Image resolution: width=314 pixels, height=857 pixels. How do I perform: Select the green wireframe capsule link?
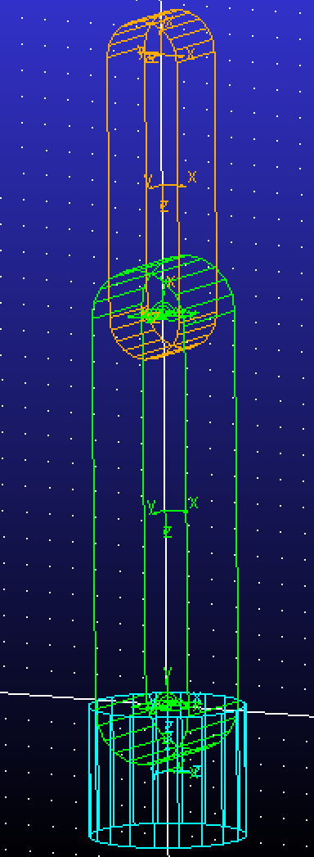point(165,511)
